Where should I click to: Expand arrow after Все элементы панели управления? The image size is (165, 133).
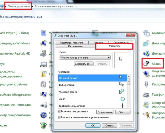76,6
